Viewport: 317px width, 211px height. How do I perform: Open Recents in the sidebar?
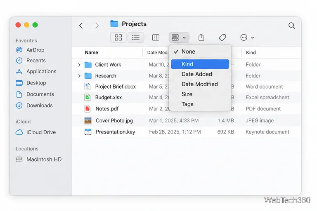tap(31, 61)
